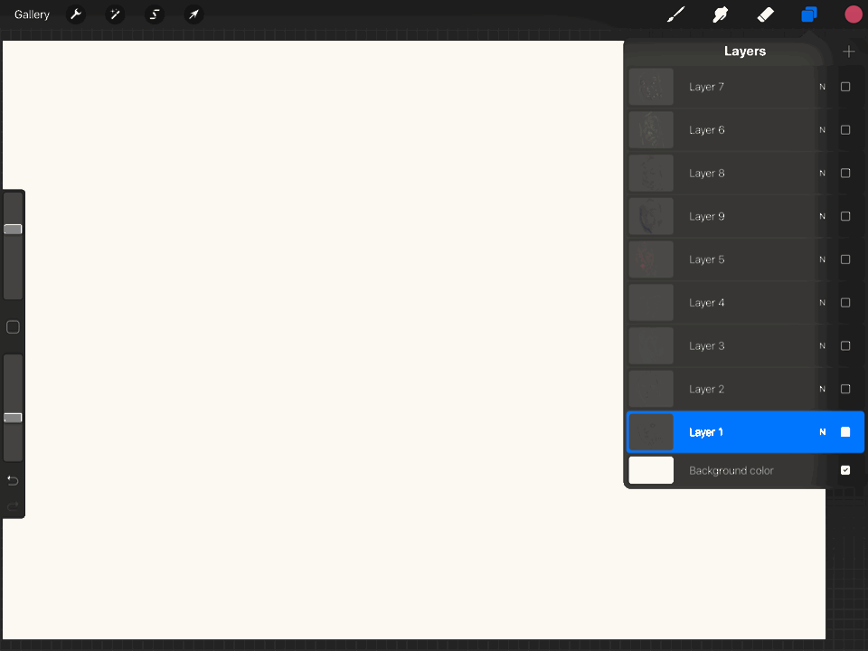Open blend mode N for Layer 6
The width and height of the screenshot is (868, 651).
click(822, 130)
